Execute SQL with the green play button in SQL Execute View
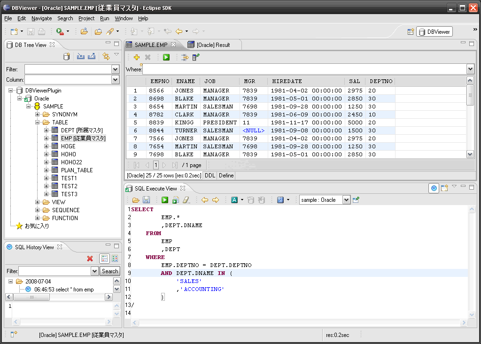Image resolution: width=481 pixels, height=344 pixels. click(x=165, y=200)
